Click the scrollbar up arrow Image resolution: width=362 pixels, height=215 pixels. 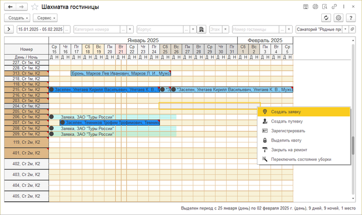353,40
